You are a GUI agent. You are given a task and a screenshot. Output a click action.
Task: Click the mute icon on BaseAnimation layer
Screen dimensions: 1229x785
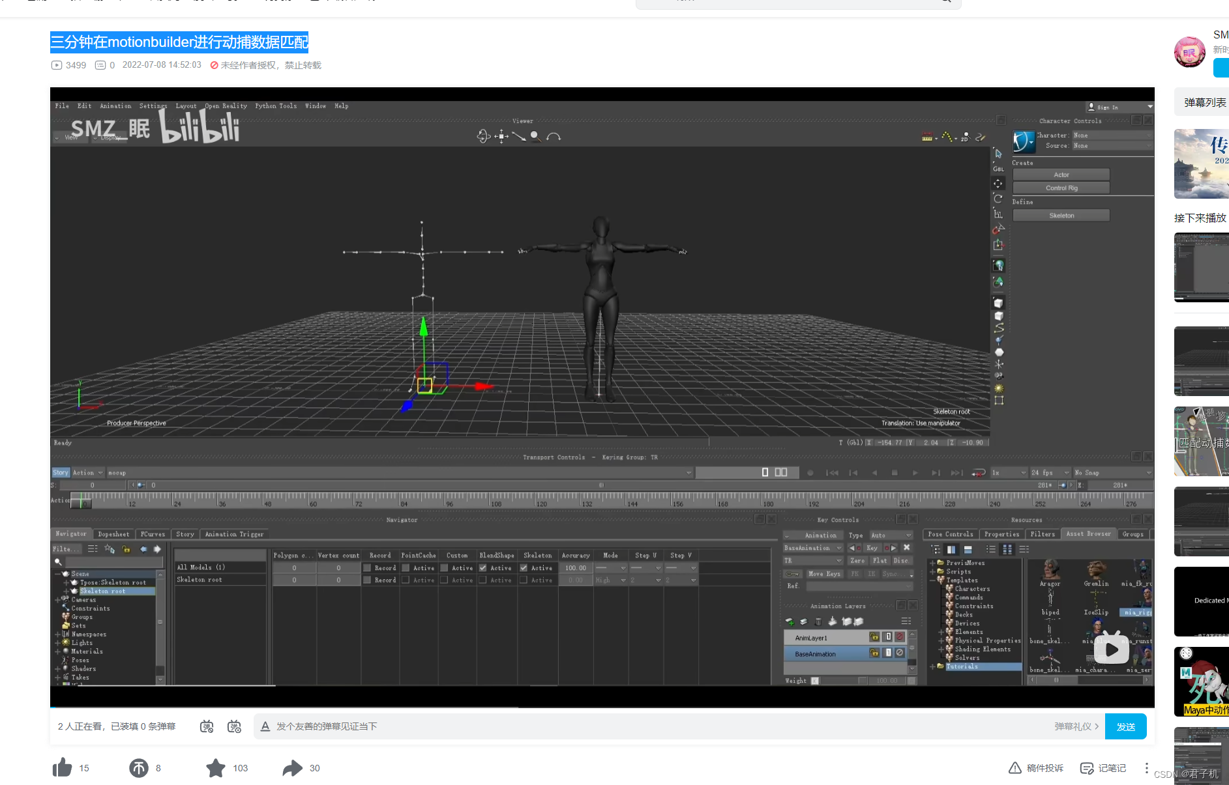[900, 653]
